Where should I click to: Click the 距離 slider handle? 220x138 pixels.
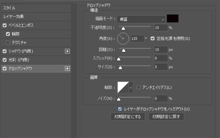[x=123, y=51]
